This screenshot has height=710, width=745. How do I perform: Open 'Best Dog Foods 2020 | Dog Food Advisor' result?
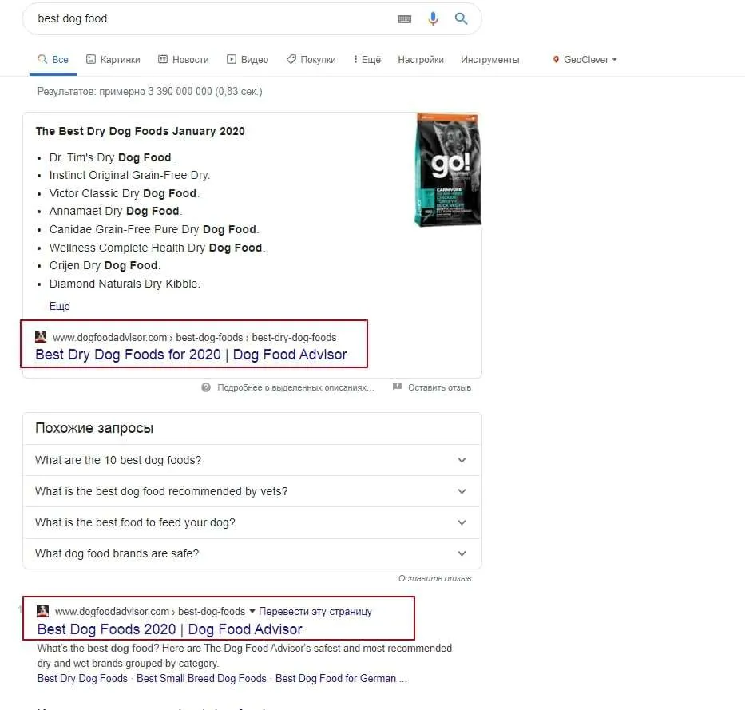(169, 629)
